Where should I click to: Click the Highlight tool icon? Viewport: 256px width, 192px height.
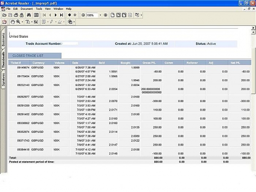pos(60,22)
